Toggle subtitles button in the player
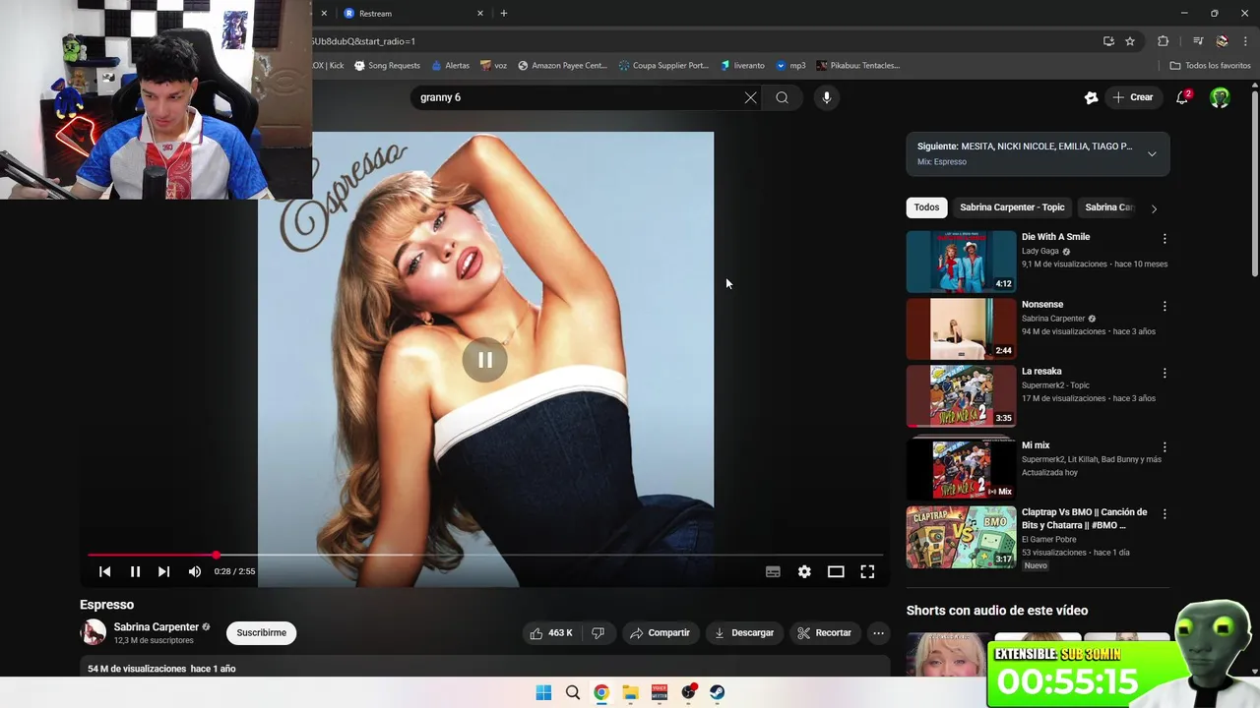The height and width of the screenshot is (708, 1260). coord(773,571)
